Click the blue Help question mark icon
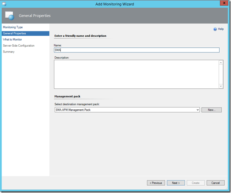 click(x=215, y=29)
